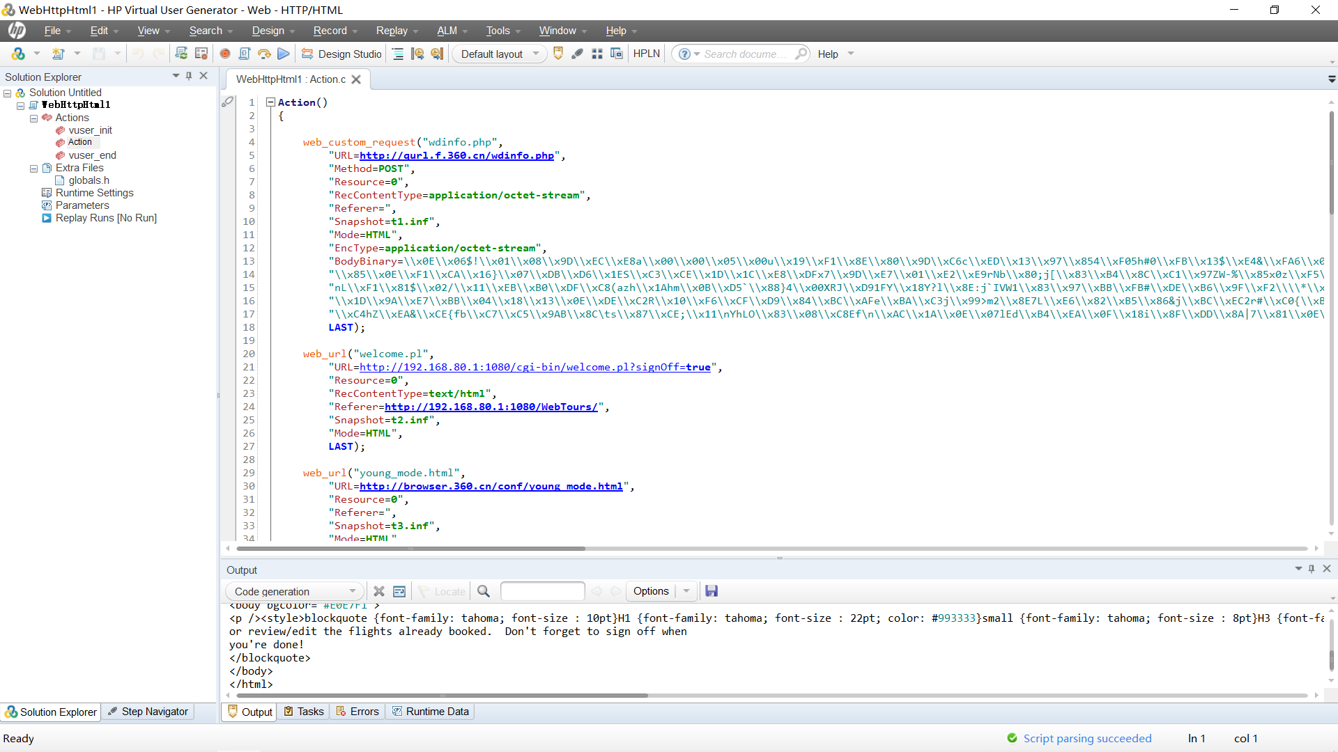Collapse the Extra Files node

click(x=33, y=169)
